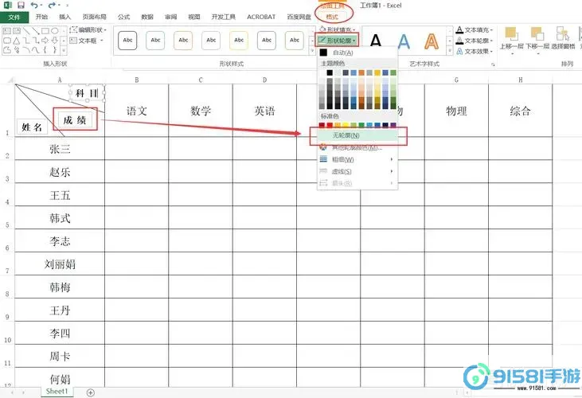Add a new sheet with the plus button

[90, 392]
